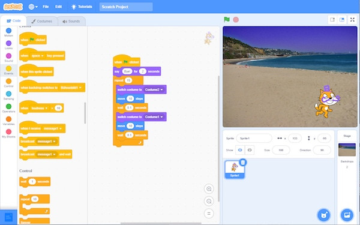This screenshot has height=225, width=360.
Task: Edit the sprite Size field
Action: (x=281, y=150)
